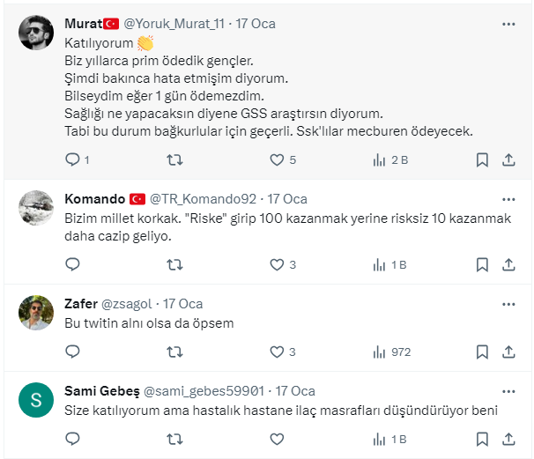Reply to Sami Gebeş's tweet
Screen dimensions: 534x459
[x=73, y=439]
